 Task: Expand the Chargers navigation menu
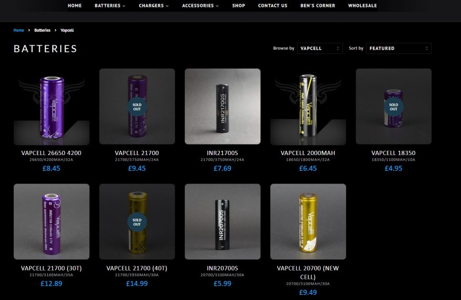(x=153, y=6)
